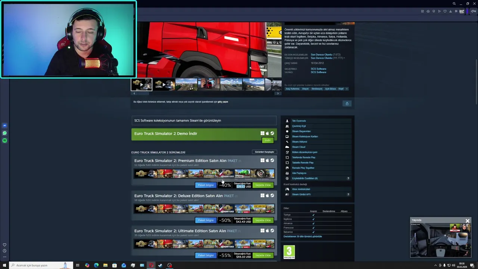Open the Çevrimiçi Eşli feature link
This screenshot has height=269, width=478.
tap(299, 126)
